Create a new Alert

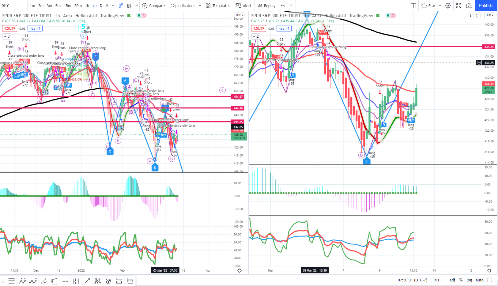tap(243, 6)
